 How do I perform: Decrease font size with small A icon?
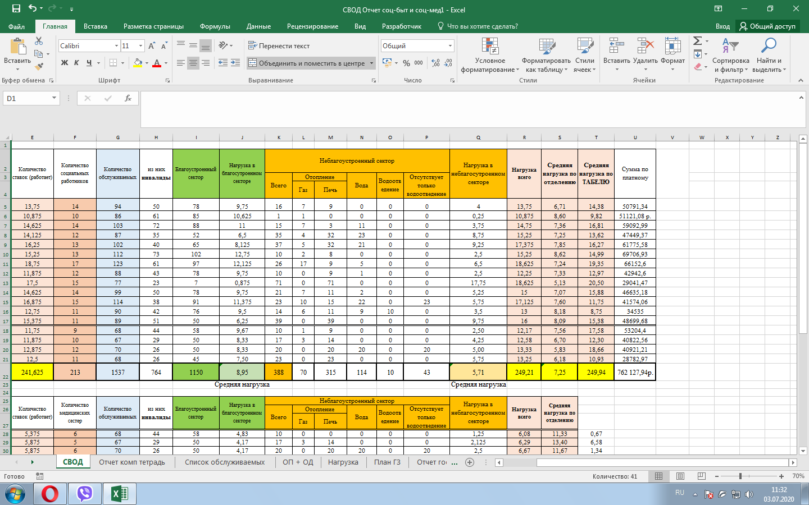tap(164, 46)
